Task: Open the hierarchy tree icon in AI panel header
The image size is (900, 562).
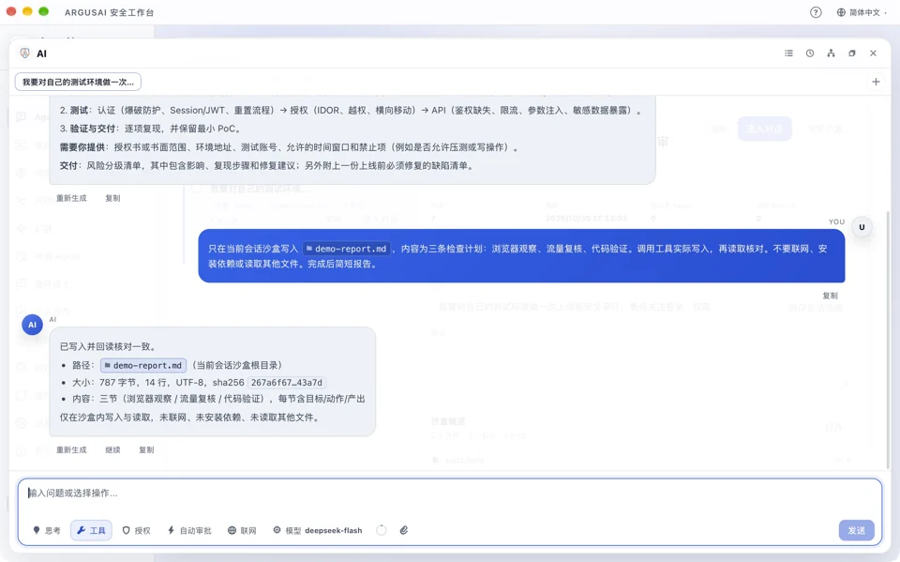Action: click(x=831, y=53)
